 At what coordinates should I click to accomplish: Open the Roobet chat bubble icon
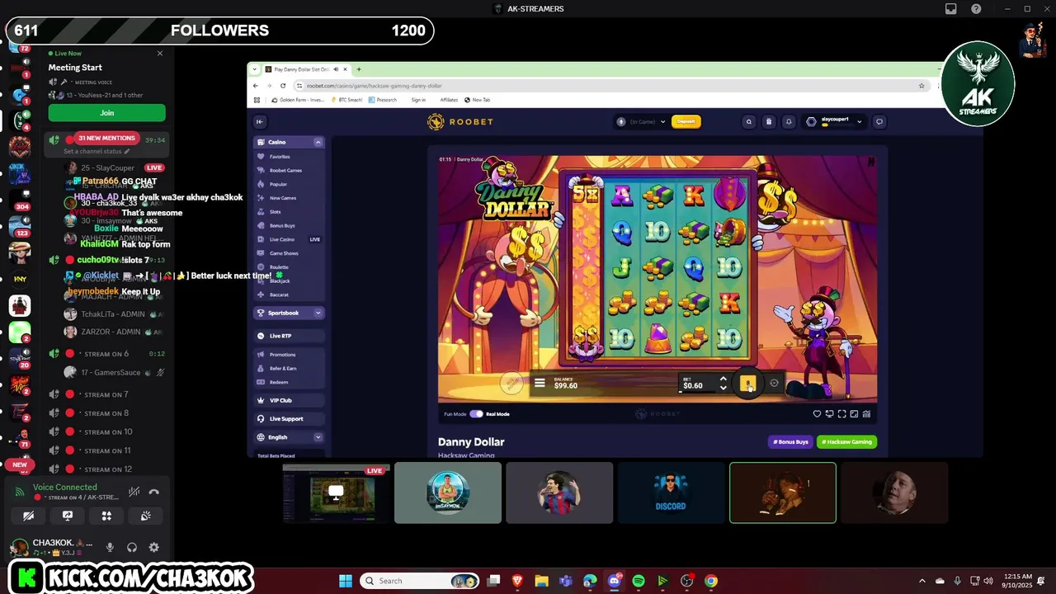[x=879, y=122]
